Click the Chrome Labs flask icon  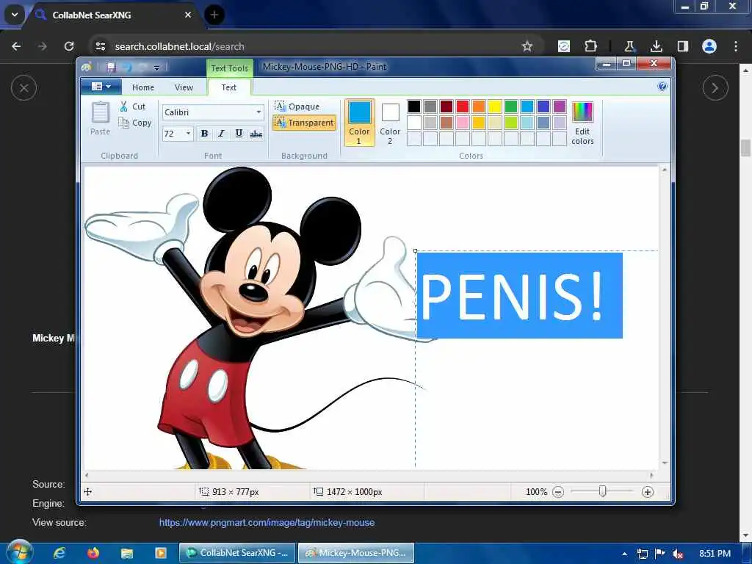click(x=629, y=46)
